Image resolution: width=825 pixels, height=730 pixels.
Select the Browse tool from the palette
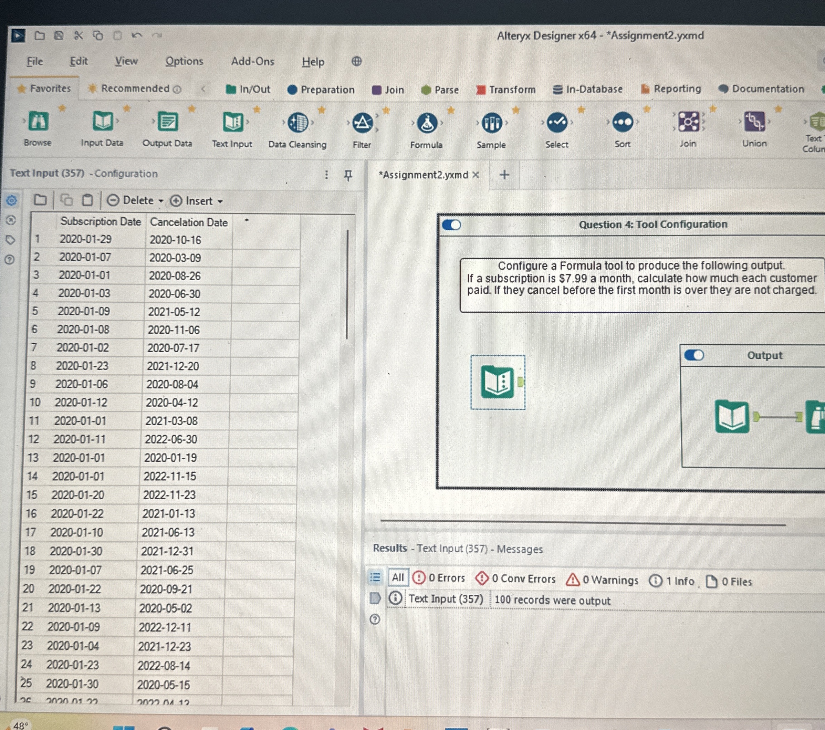pyautogui.click(x=38, y=123)
